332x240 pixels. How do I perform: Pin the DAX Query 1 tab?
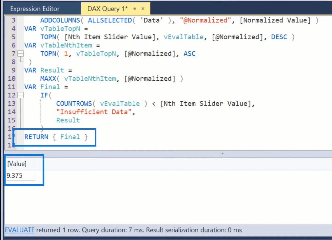coord(135,9)
